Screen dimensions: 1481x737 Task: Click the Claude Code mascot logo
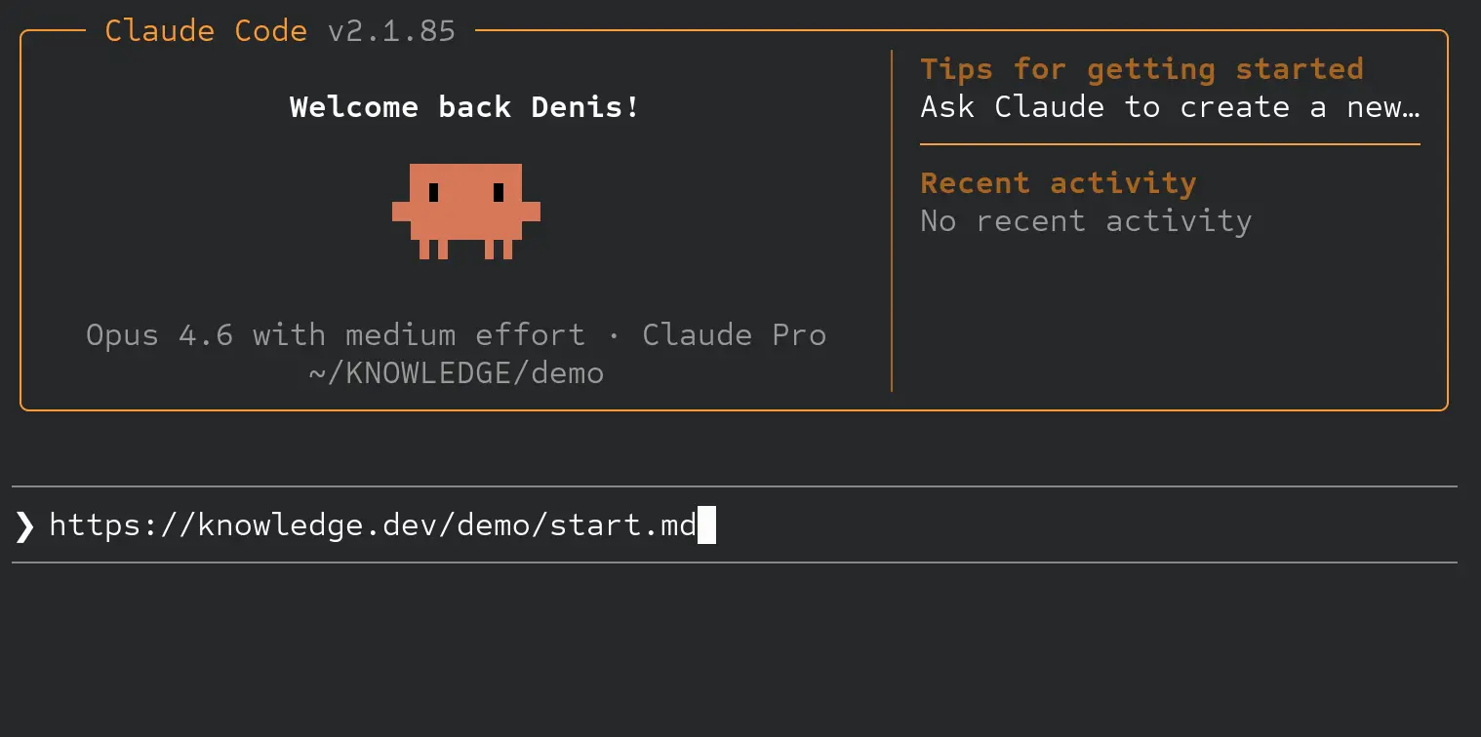(x=466, y=213)
